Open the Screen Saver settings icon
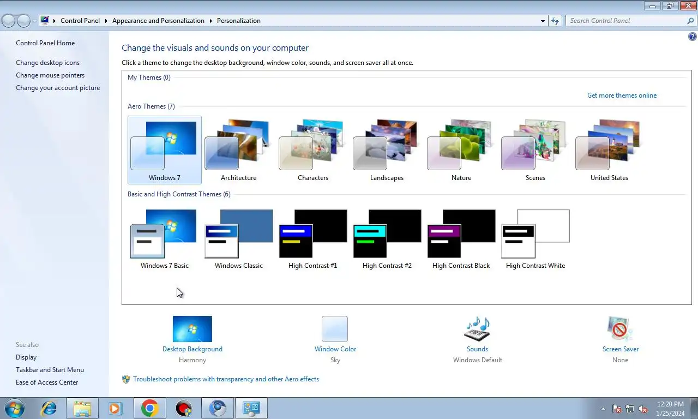698x419 pixels. [620, 329]
